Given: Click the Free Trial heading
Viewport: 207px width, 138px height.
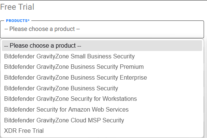Looking at the screenshot, I should click(17, 7).
